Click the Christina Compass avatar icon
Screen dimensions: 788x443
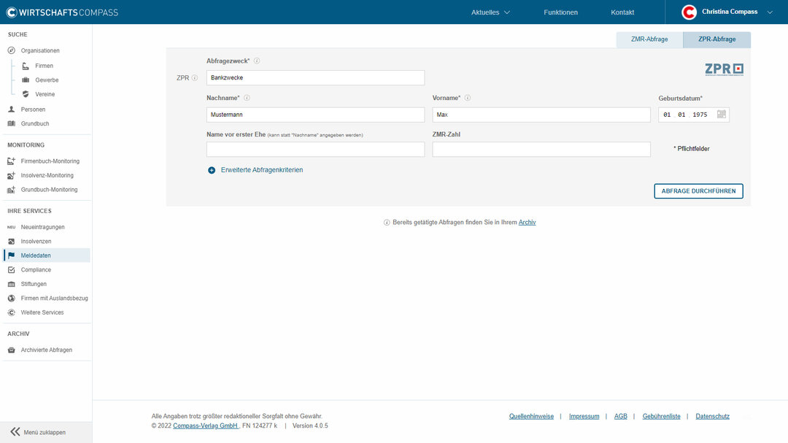point(689,12)
